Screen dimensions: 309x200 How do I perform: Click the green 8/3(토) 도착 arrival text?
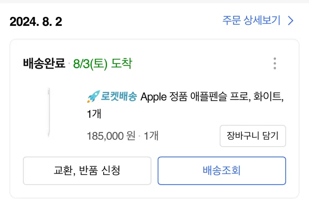(x=102, y=63)
